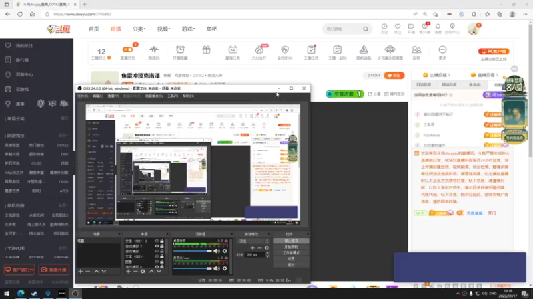The height and width of the screenshot is (299, 533).
Task: Click the 推流码 waveform icon
Action: (x=154, y=49)
